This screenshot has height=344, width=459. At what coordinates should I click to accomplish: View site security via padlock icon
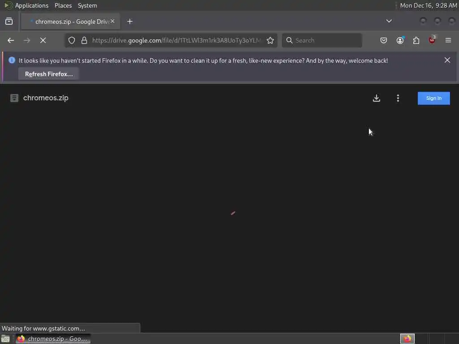point(84,40)
